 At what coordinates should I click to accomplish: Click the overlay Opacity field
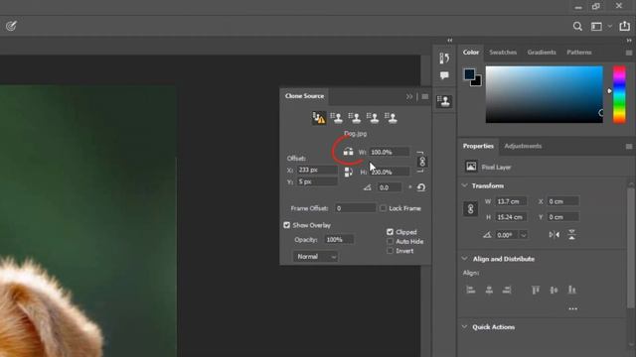click(339, 240)
